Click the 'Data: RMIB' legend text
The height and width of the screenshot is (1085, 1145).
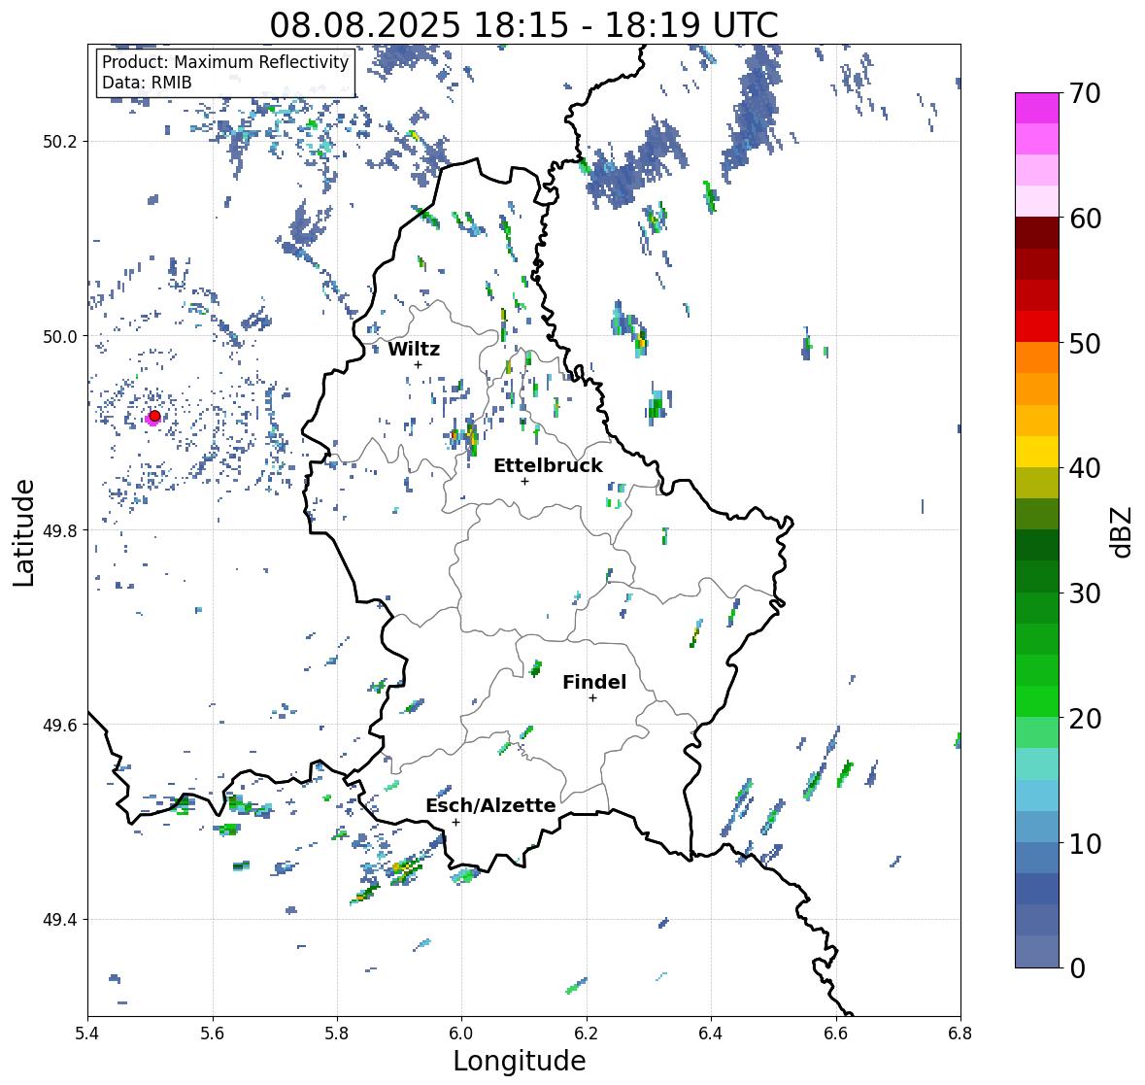click(x=147, y=83)
